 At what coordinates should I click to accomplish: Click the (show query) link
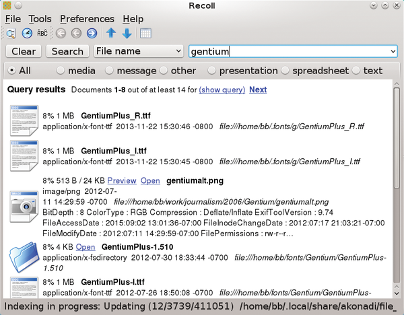222,90
